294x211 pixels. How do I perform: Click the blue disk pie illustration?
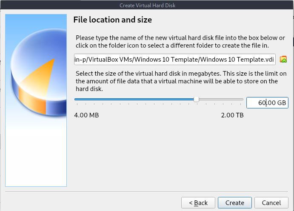point(39,72)
